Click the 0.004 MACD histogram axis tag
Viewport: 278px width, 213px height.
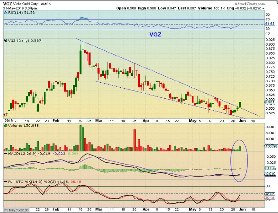point(270,168)
